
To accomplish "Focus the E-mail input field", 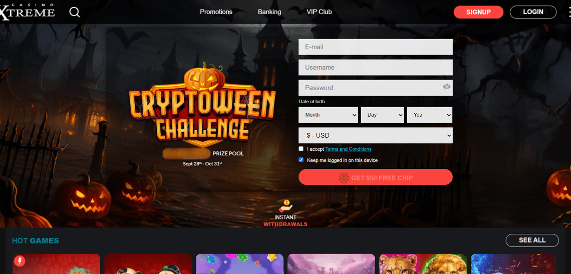I will pyautogui.click(x=376, y=47).
